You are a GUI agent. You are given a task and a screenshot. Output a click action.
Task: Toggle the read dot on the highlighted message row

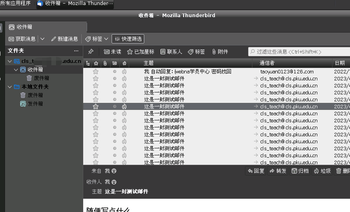click(x=114, y=106)
